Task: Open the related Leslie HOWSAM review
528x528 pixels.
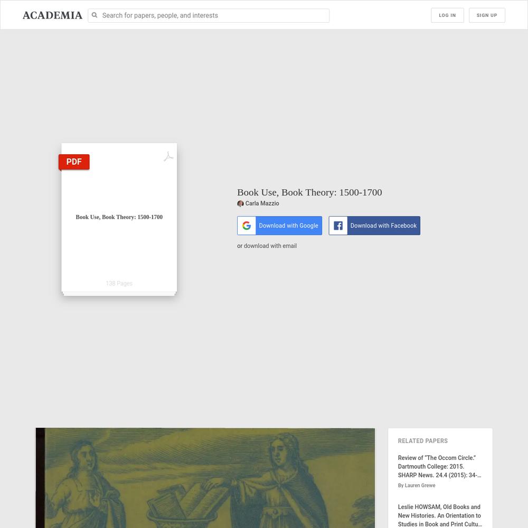Action: 439,515
